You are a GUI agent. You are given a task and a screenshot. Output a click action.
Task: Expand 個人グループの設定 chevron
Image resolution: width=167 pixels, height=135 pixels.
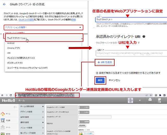(43, 133)
